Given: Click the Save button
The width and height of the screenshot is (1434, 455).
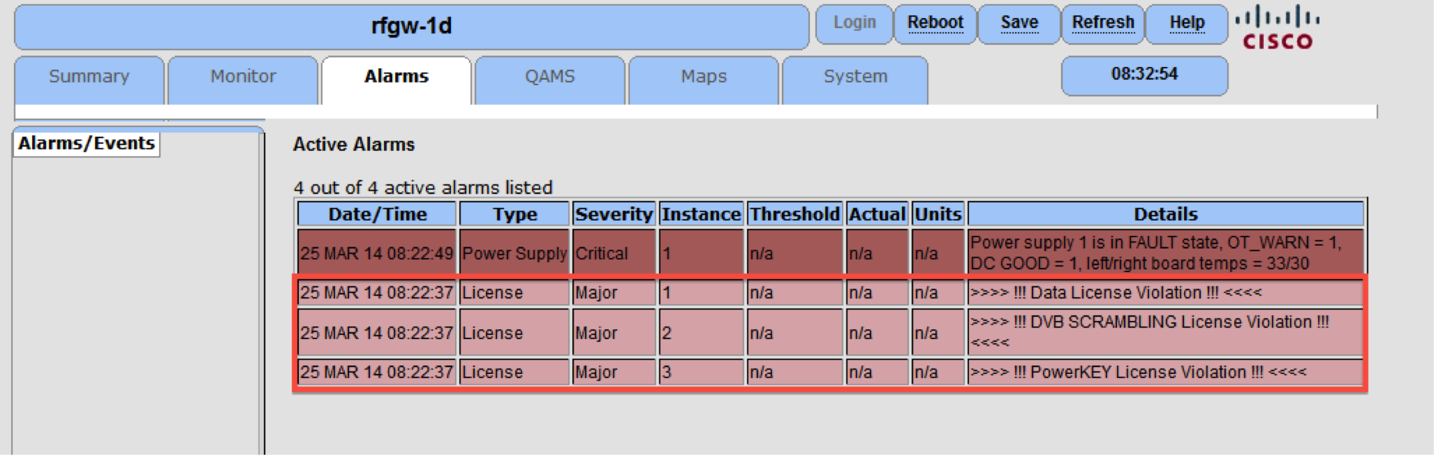Looking at the screenshot, I should click(1019, 23).
